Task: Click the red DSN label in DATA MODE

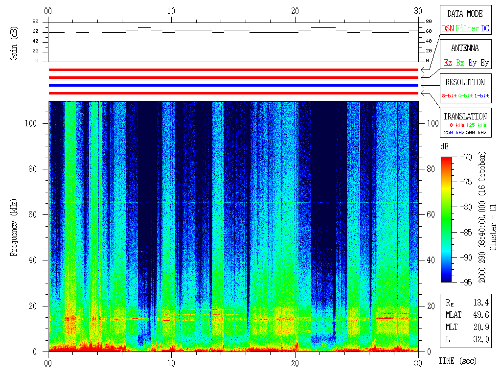Action: 448,28
